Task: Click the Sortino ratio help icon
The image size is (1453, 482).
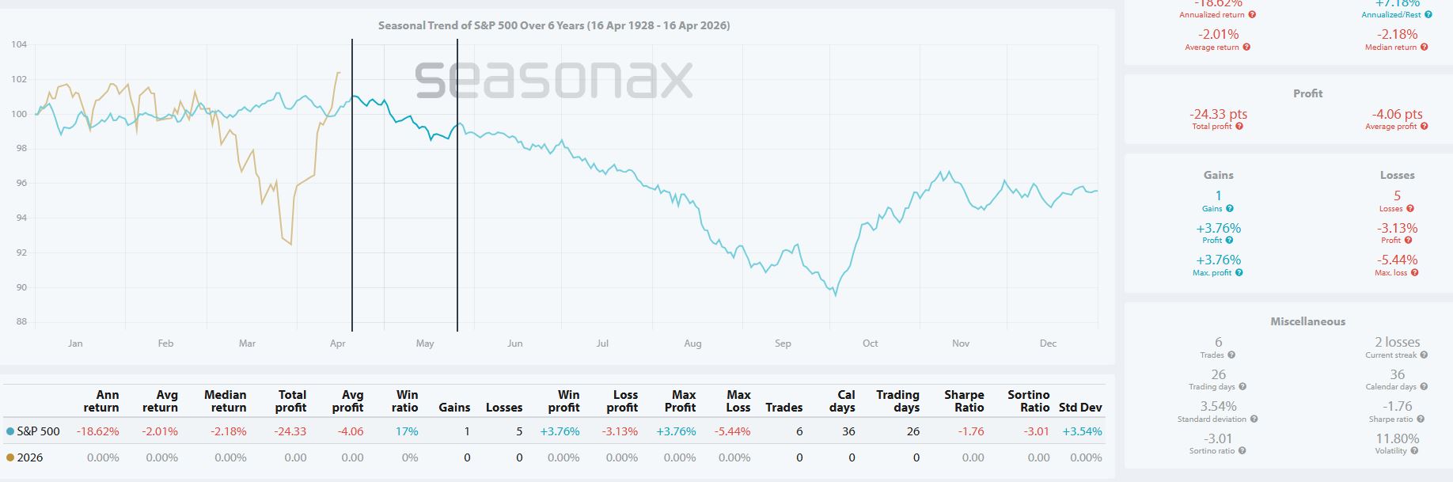Action: [1242, 451]
